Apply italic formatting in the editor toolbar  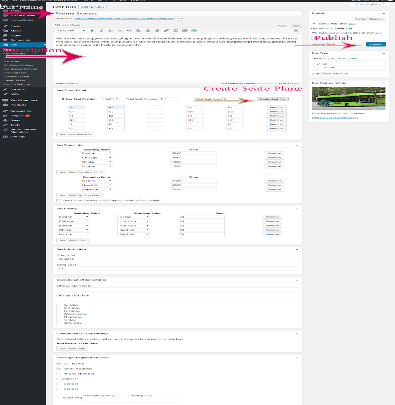[101, 31]
